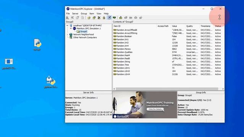Open the Group menu
This screenshot has width=244, height=137.
pos(84,14)
